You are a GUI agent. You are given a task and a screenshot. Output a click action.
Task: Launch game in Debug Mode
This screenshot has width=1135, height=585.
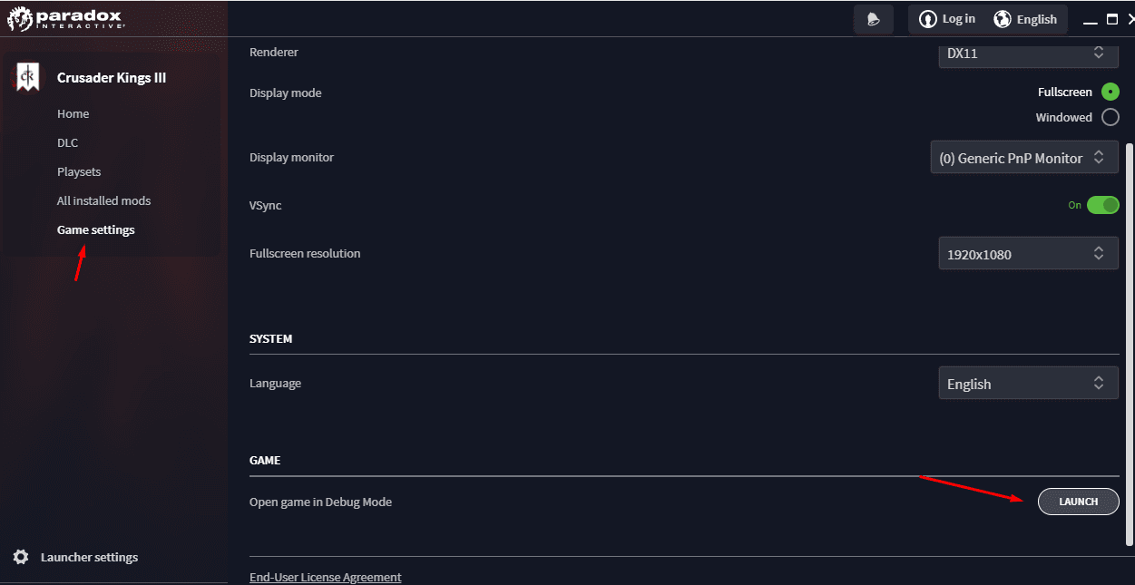pyautogui.click(x=1078, y=502)
